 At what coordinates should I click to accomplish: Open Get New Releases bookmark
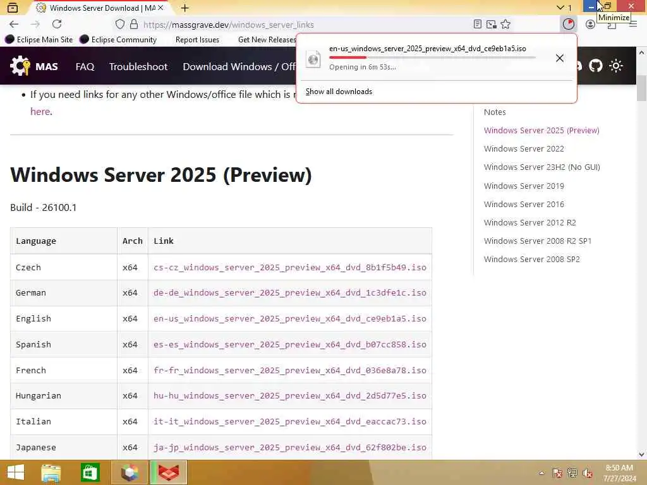coord(267,40)
